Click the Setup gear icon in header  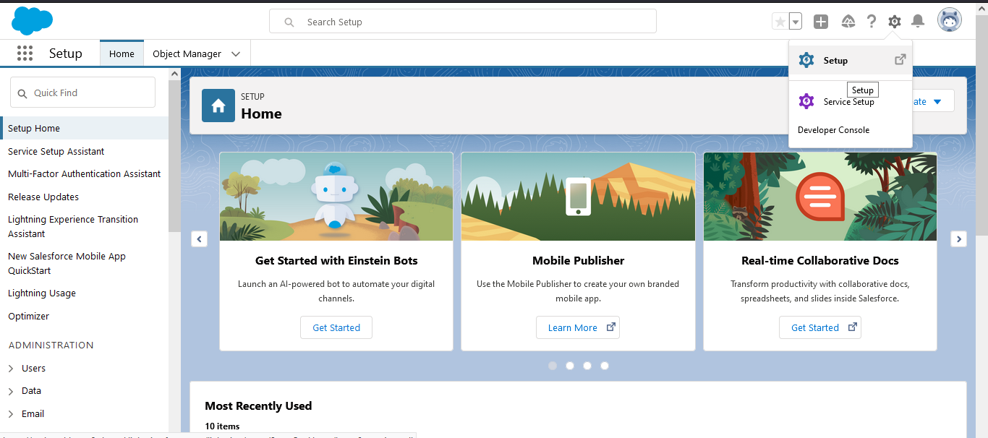895,22
